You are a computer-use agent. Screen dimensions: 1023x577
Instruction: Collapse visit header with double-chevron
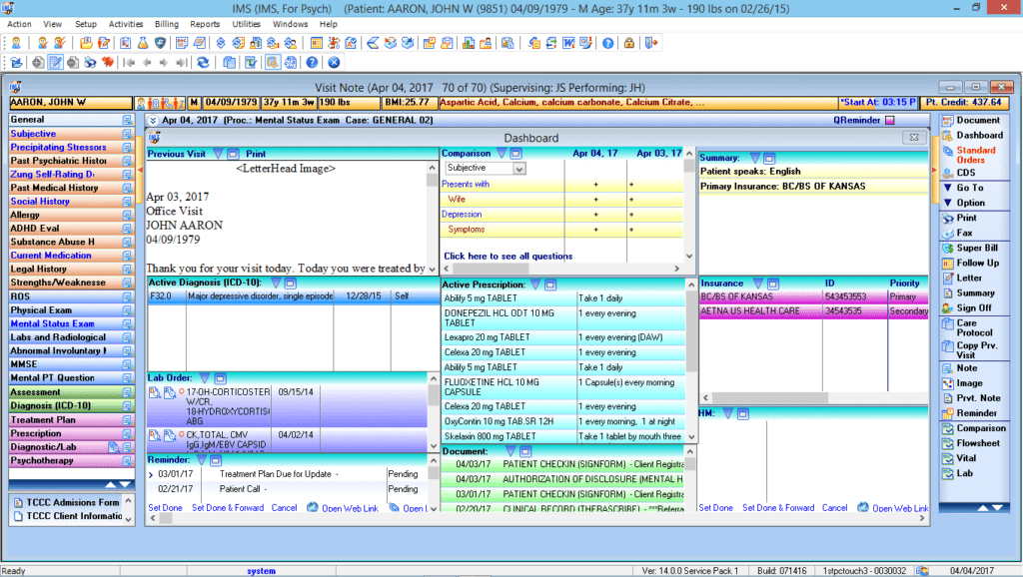pyautogui.click(x=153, y=120)
